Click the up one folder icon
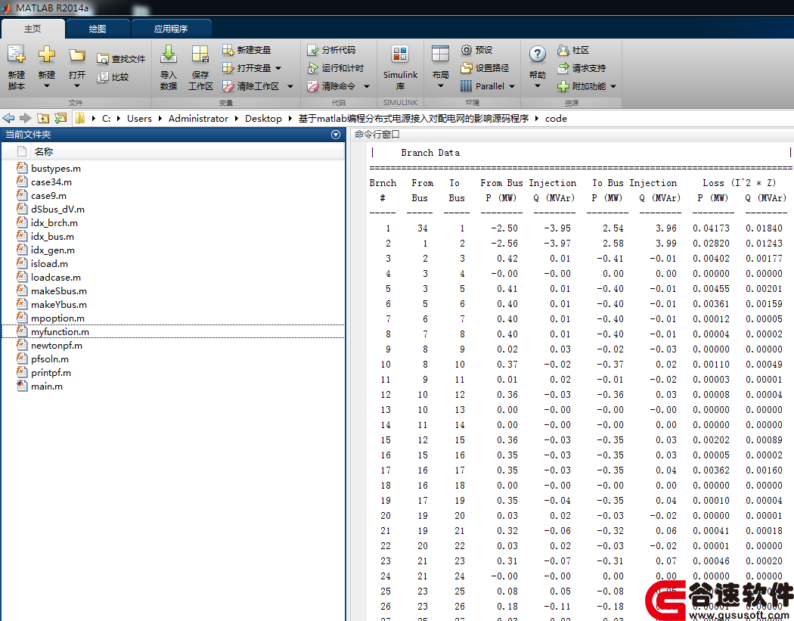Image resolution: width=794 pixels, height=621 pixels. (x=44, y=118)
